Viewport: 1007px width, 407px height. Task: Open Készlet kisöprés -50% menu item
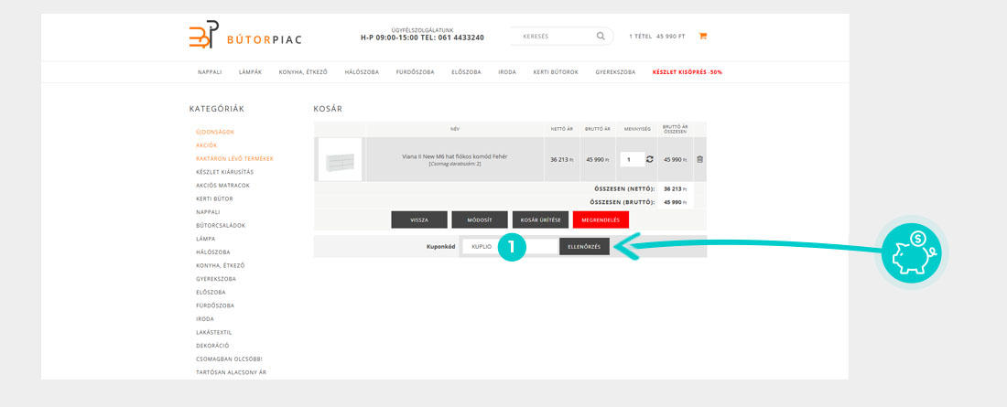[687, 71]
